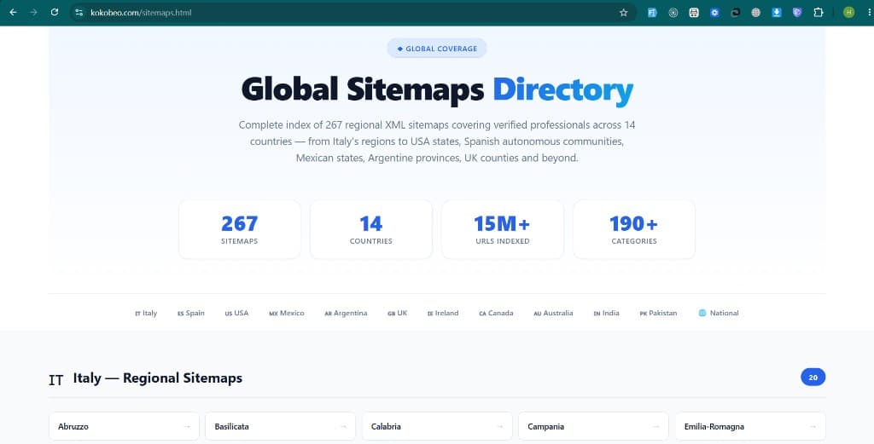Jump to UK in the country navigation
Image resolution: width=874 pixels, height=444 pixels.
(398, 314)
